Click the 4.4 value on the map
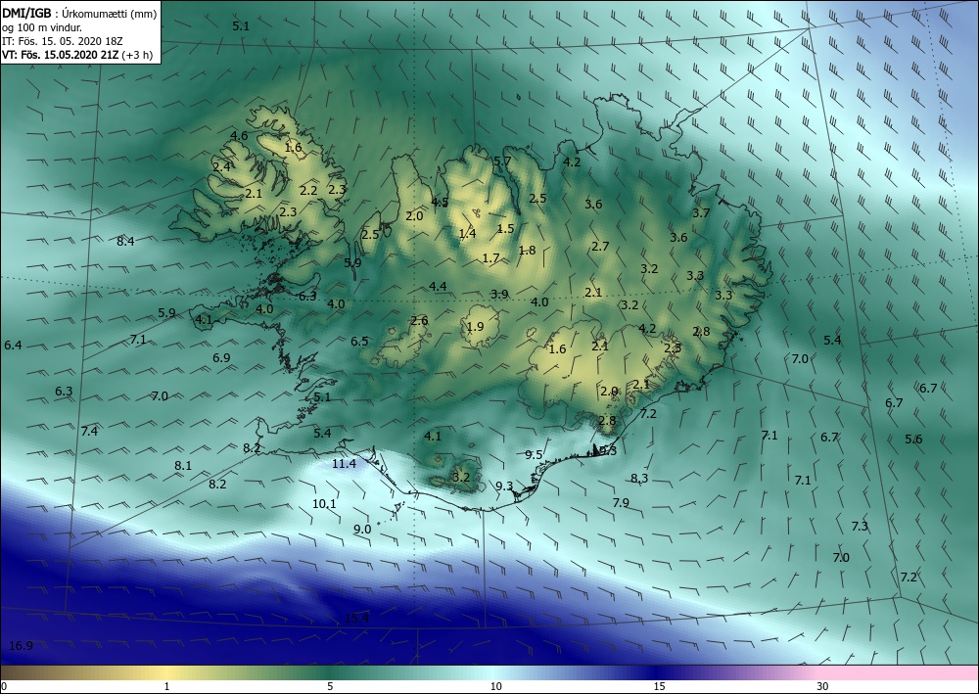This screenshot has height=694, width=979. (438, 287)
